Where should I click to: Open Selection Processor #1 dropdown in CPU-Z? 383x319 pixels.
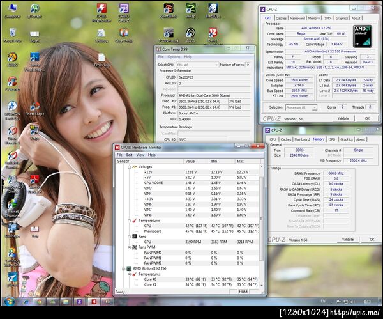pyautogui.click(x=301, y=107)
